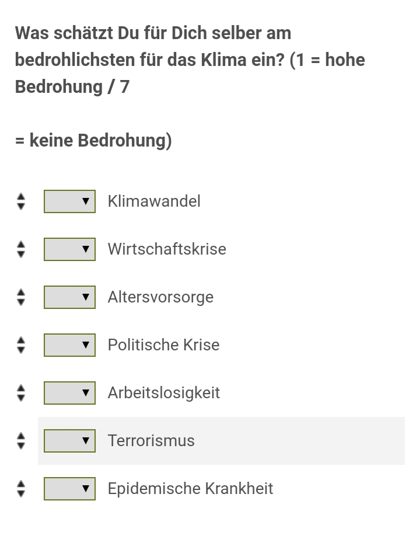
Task: Click the Wirtschaftskrise option label
Action: 167,249
